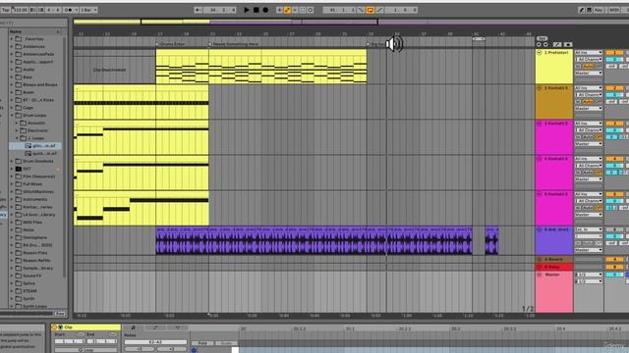Click the Drums Enter locator

pos(171,44)
